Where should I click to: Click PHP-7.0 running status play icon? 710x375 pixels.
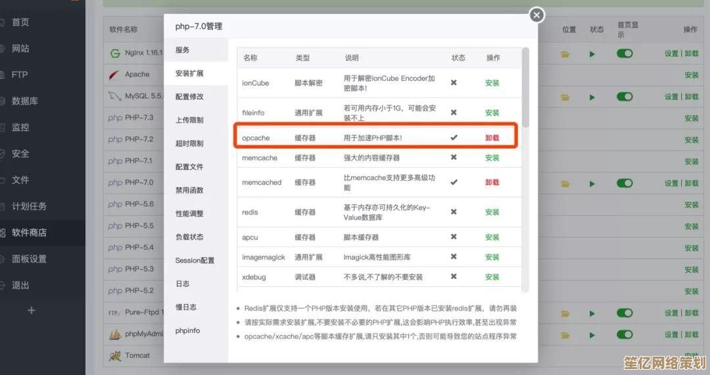pos(592,184)
